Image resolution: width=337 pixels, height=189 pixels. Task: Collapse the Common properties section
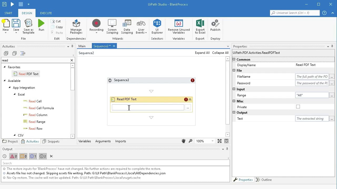pos(234,60)
